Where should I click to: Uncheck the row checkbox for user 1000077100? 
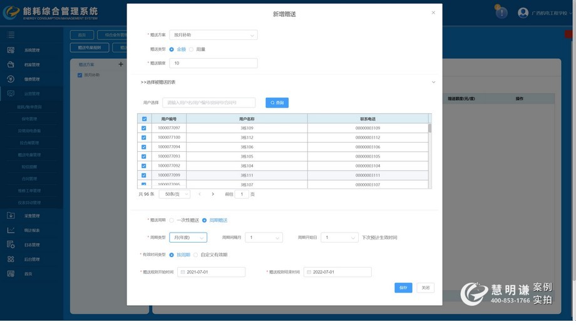pyautogui.click(x=144, y=138)
